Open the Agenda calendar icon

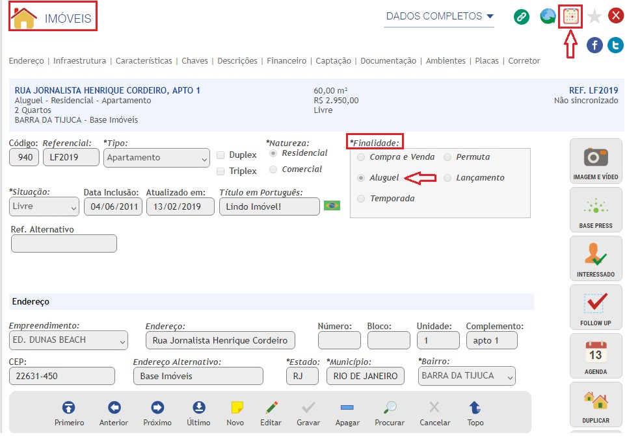595,356
